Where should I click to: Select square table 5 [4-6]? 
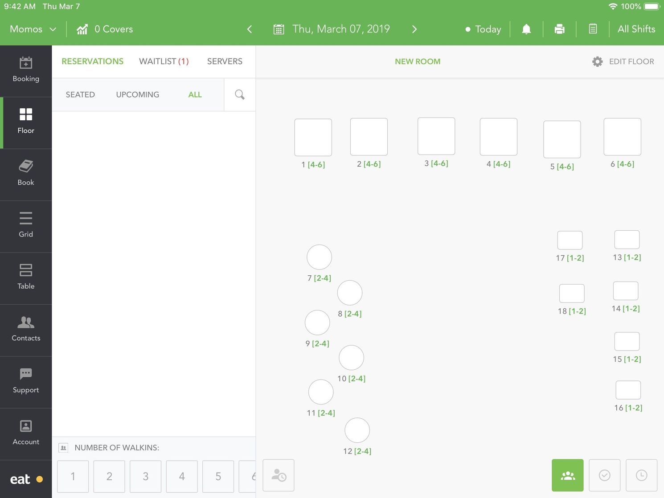tap(562, 139)
